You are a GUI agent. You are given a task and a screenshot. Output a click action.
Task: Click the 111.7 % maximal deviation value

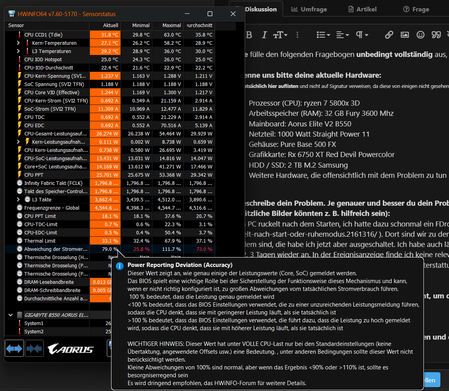pyautogui.click(x=171, y=249)
